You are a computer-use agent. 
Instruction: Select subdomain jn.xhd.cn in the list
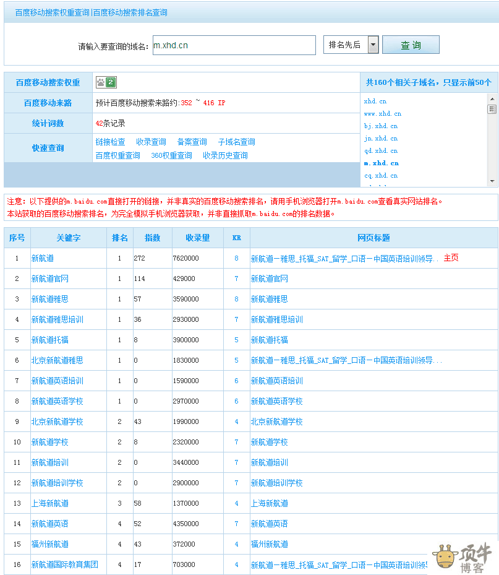[381, 139]
